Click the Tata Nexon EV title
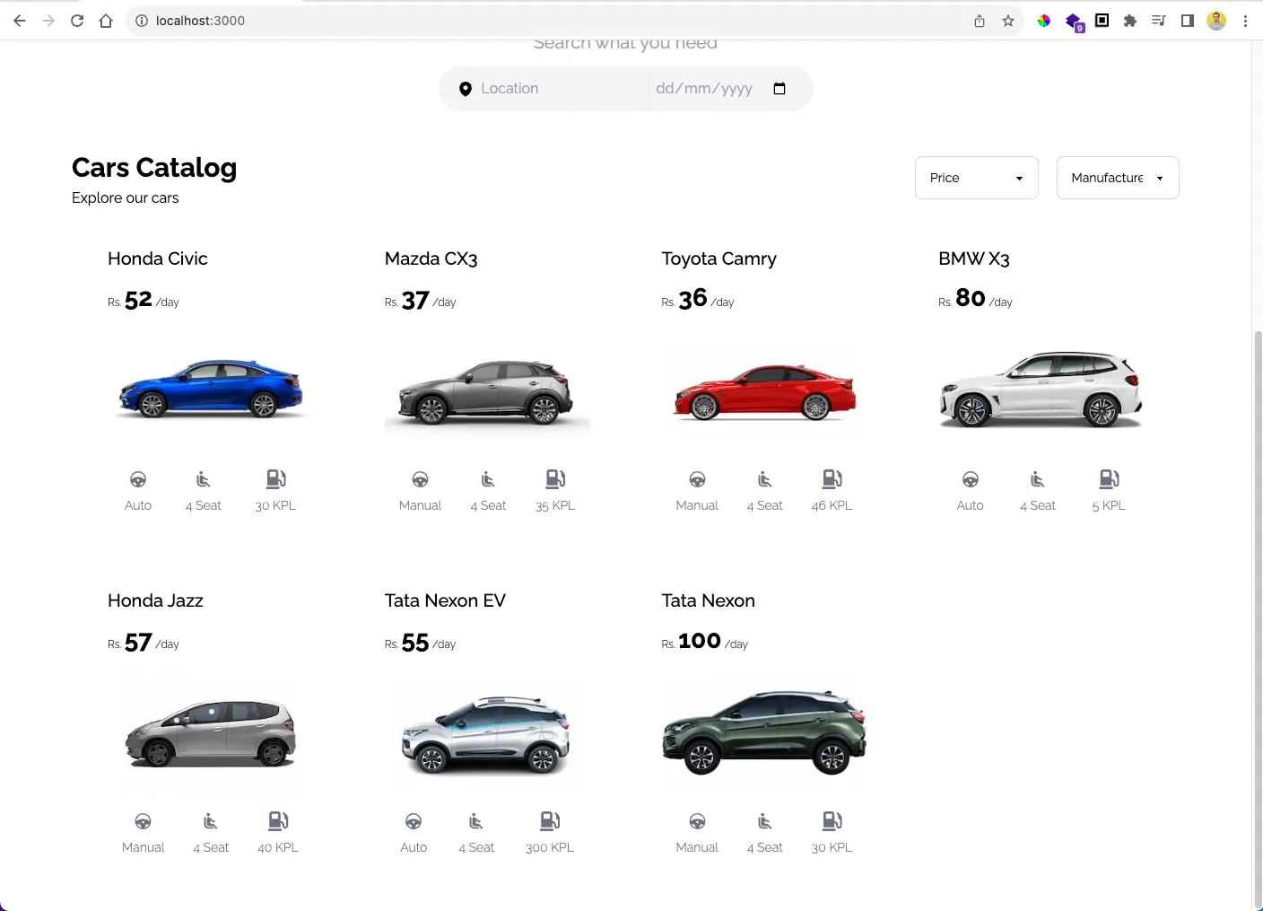Image resolution: width=1263 pixels, height=911 pixels. 445,600
